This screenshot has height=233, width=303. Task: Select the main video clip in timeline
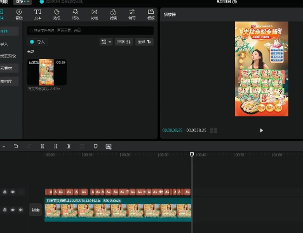118,210
